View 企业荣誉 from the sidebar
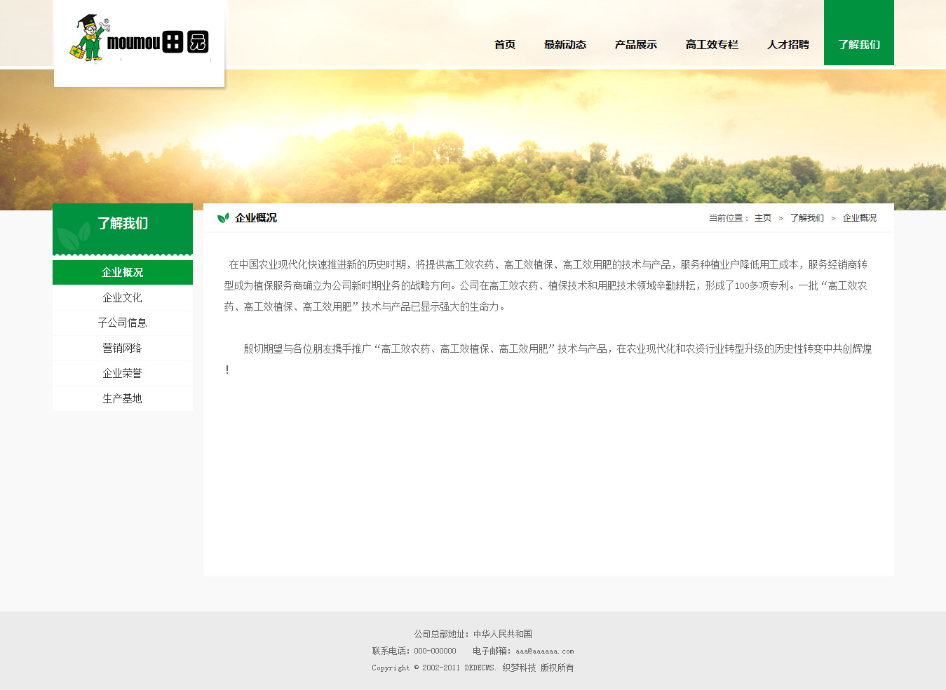946x690 pixels. (123, 373)
